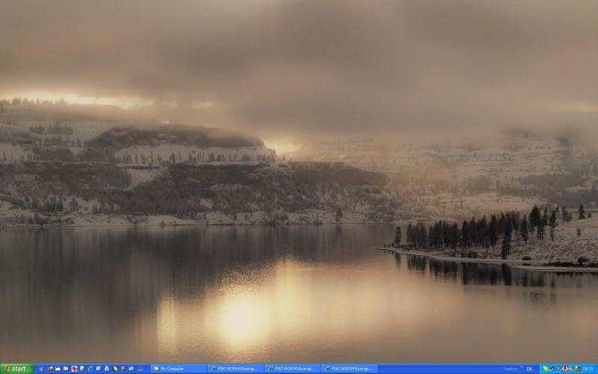Open the Start menu
The image size is (598, 374).
pos(16,369)
